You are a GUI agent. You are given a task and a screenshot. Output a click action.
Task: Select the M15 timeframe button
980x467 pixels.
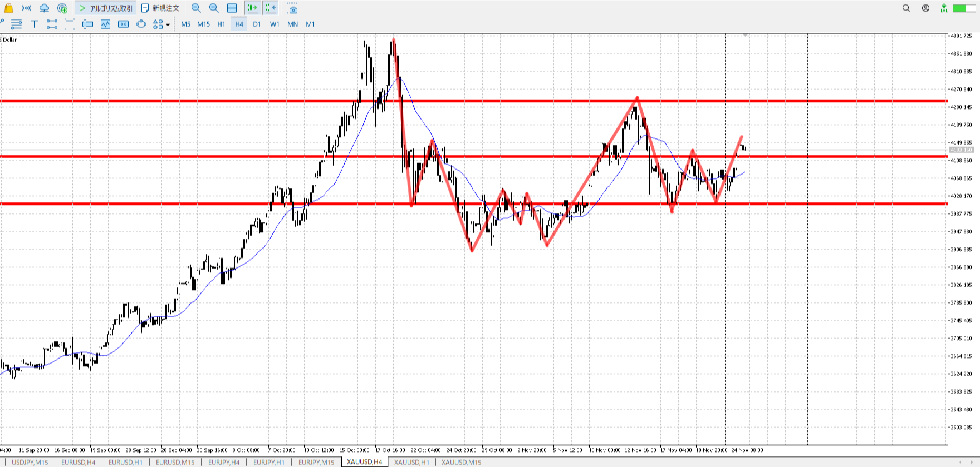(x=203, y=24)
